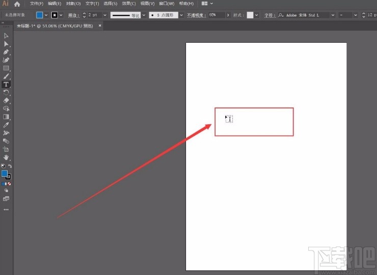Swap fill and stroke colors
This screenshot has height=275, width=377.
10,166
